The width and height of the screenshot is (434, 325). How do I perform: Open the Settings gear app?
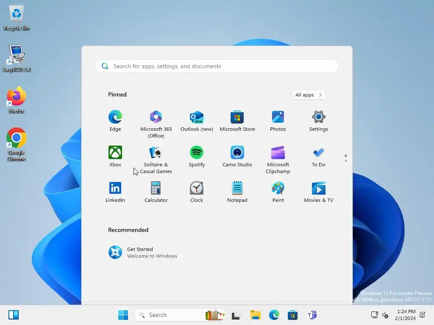click(319, 121)
